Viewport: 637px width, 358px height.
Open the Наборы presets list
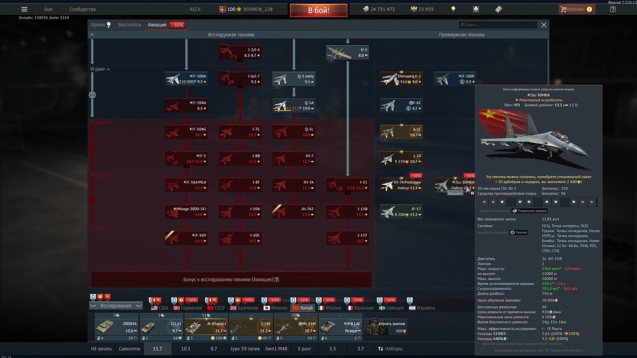click(390, 348)
